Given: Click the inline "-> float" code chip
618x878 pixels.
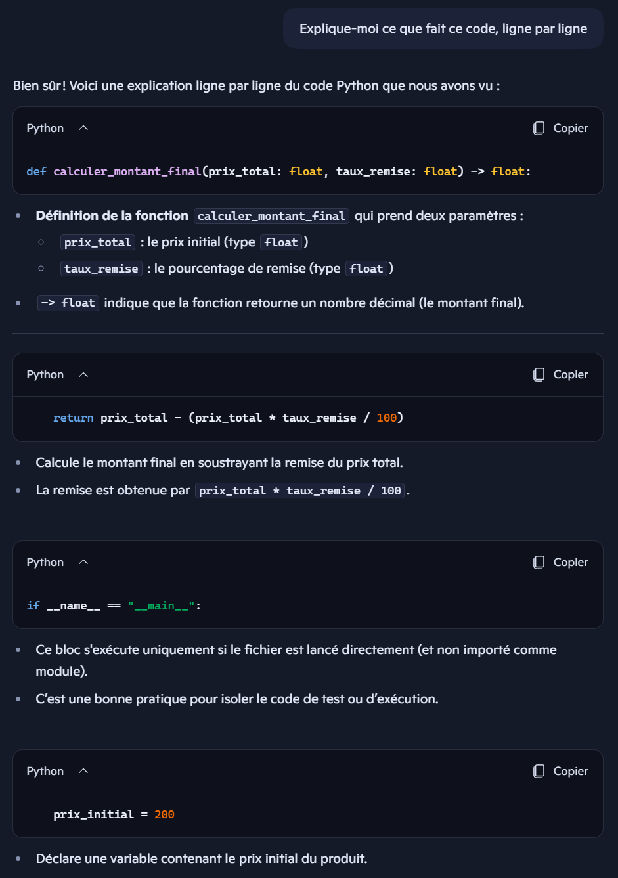Looking at the screenshot, I should pos(68,303).
